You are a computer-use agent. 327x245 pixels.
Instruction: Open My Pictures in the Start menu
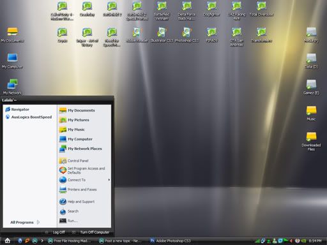click(x=84, y=120)
